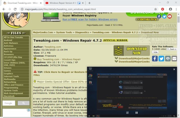
Task: Open MajorGeeks YouTube channel in header
Action: click(x=170, y=16)
